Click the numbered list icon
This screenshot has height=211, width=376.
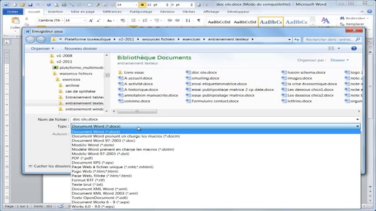pos(145,21)
